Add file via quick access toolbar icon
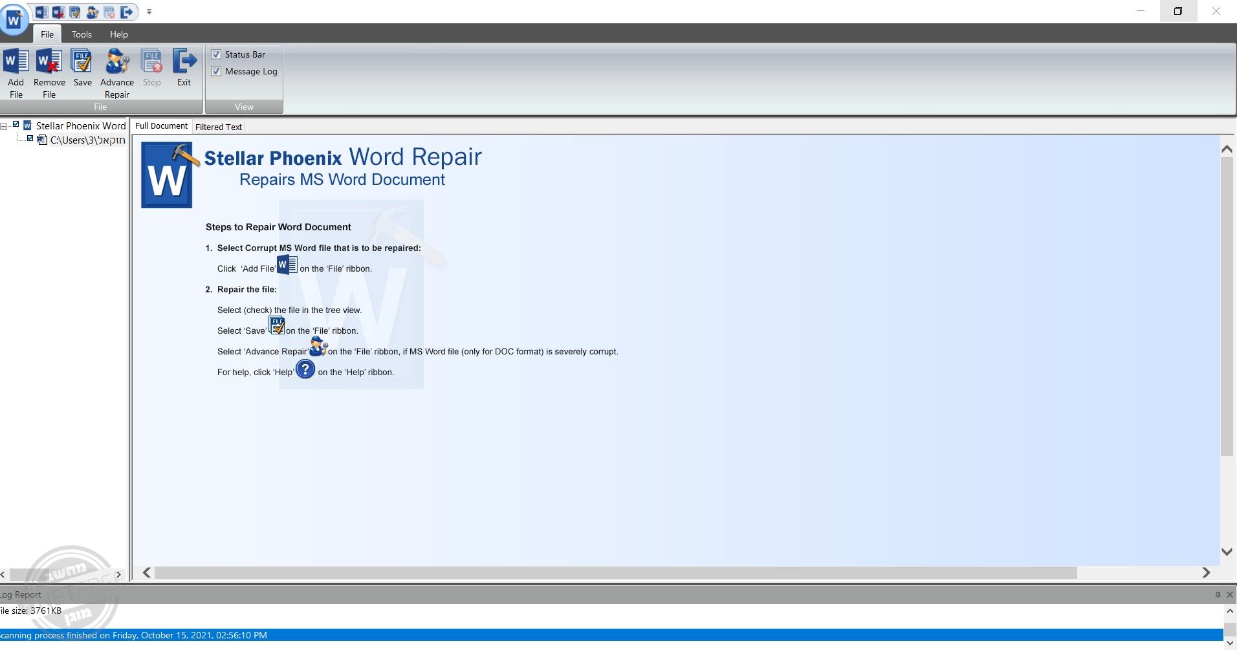This screenshot has width=1237, height=650. click(42, 12)
